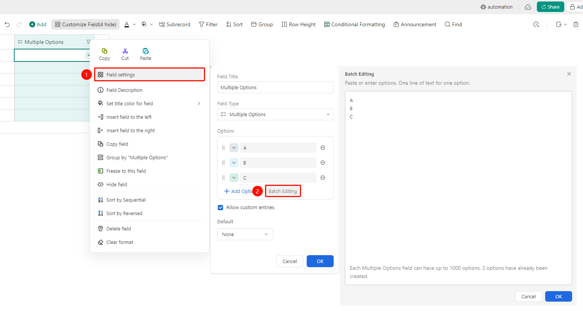The height and width of the screenshot is (311, 583).
Task: Open the Default value None dropdown
Action: coord(245,234)
